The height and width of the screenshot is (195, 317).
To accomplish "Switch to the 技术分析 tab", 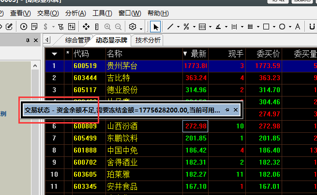I will pyautogui.click(x=148, y=40).
